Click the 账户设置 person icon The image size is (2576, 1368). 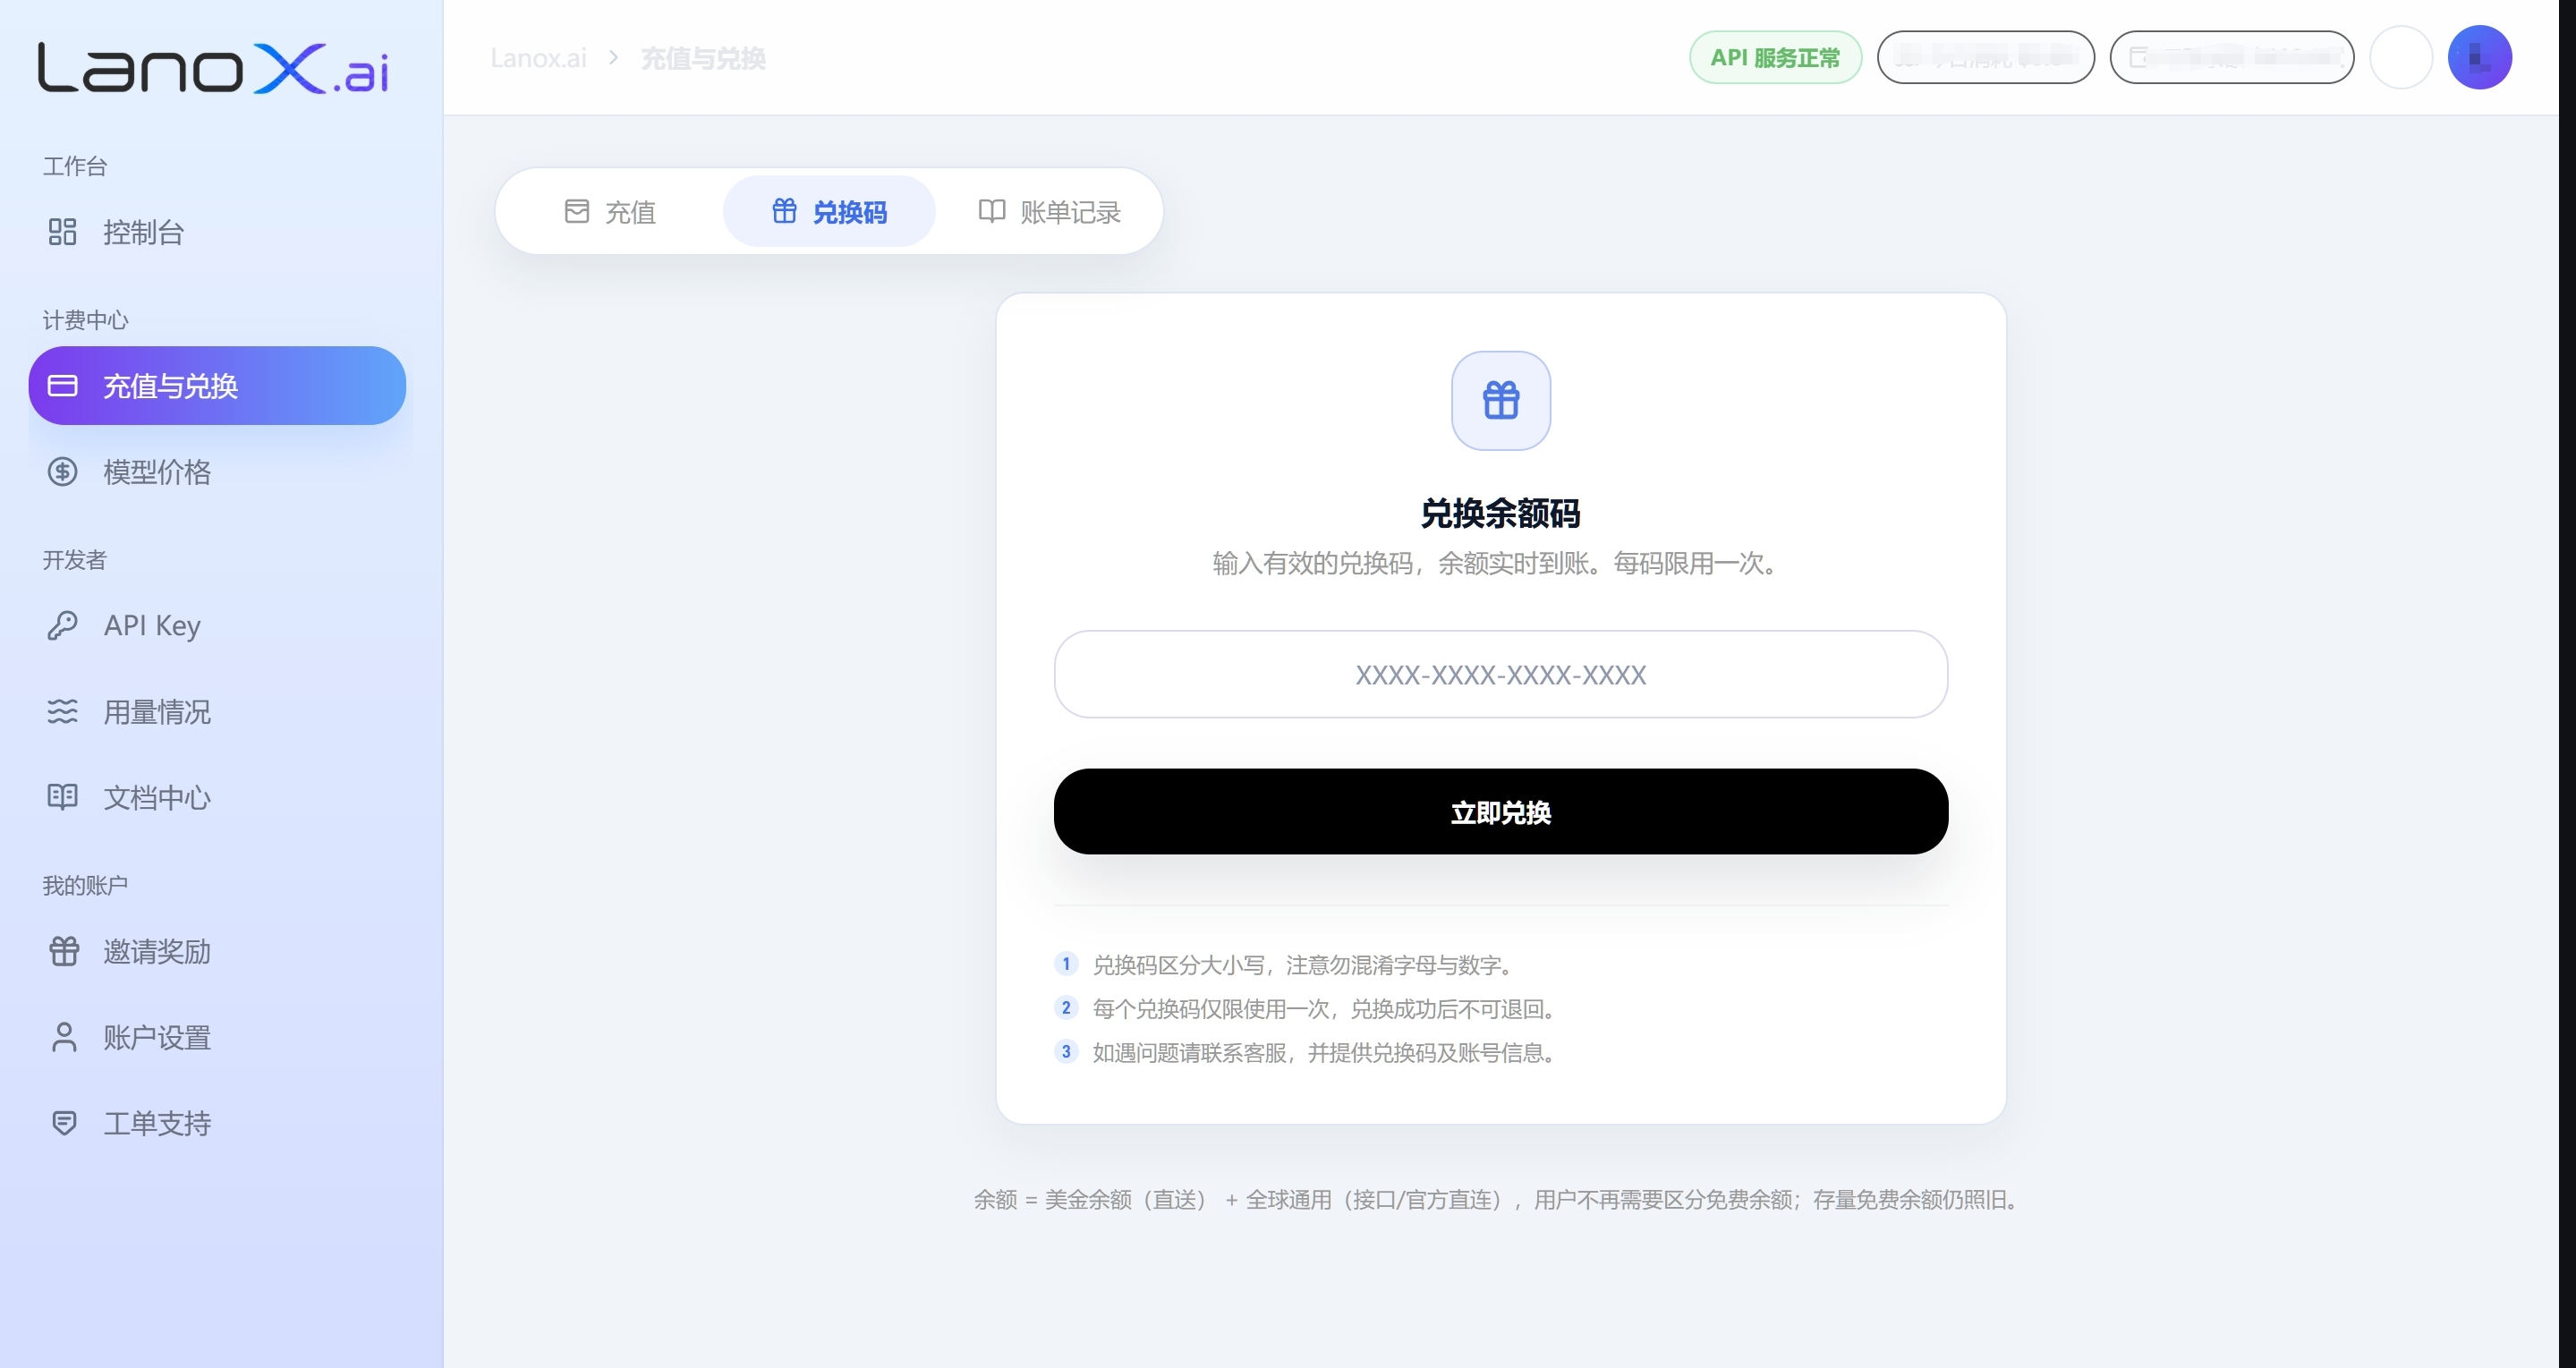tap(64, 1037)
